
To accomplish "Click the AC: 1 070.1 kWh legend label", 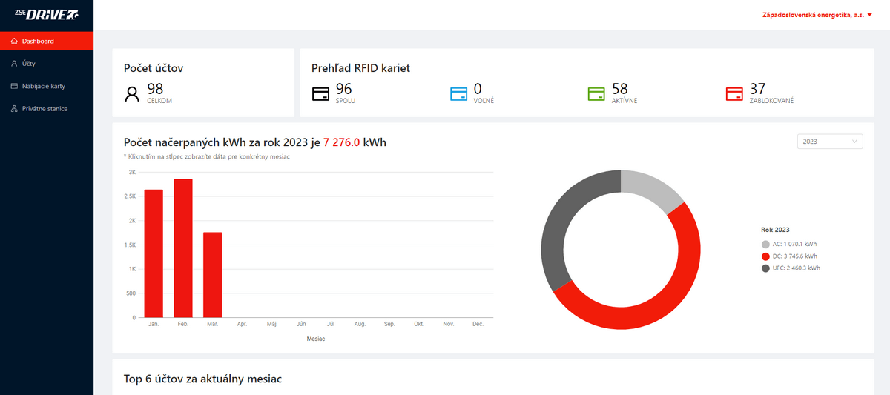I will click(795, 244).
